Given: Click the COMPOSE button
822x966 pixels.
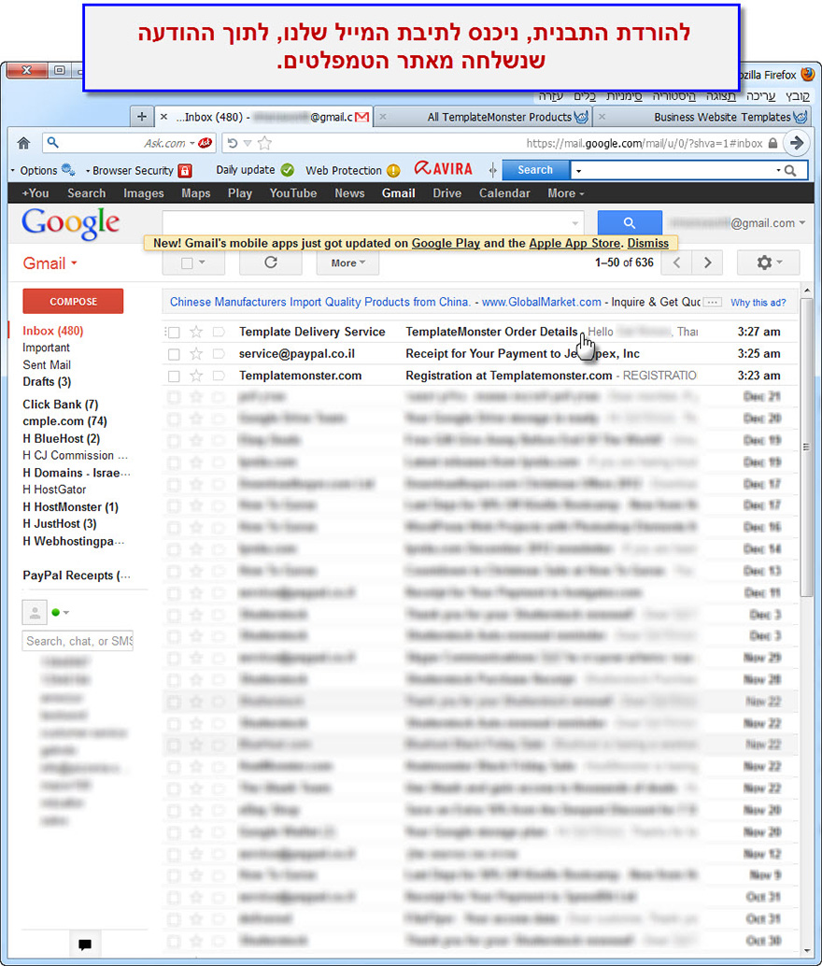Looking at the screenshot, I should (73, 301).
